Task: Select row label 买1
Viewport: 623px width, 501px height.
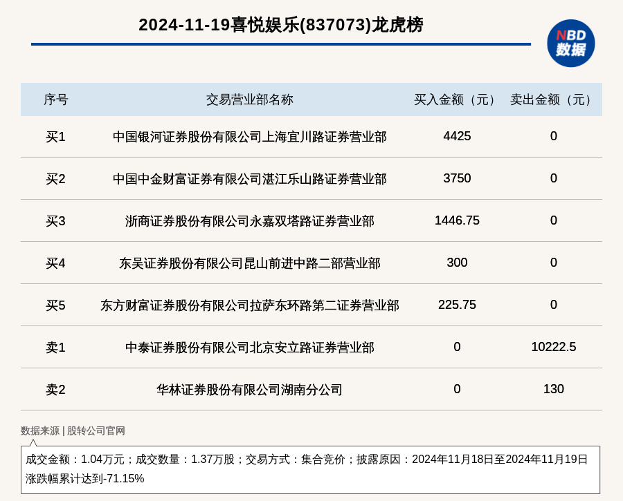Action: coord(55,137)
